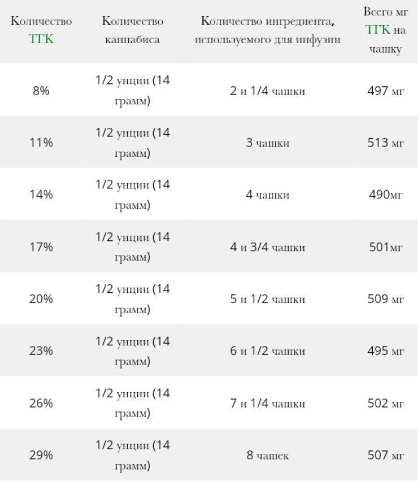Viewport: 420px width, 483px height.
Task: Select the 3 чашки cell
Action: [x=268, y=143]
